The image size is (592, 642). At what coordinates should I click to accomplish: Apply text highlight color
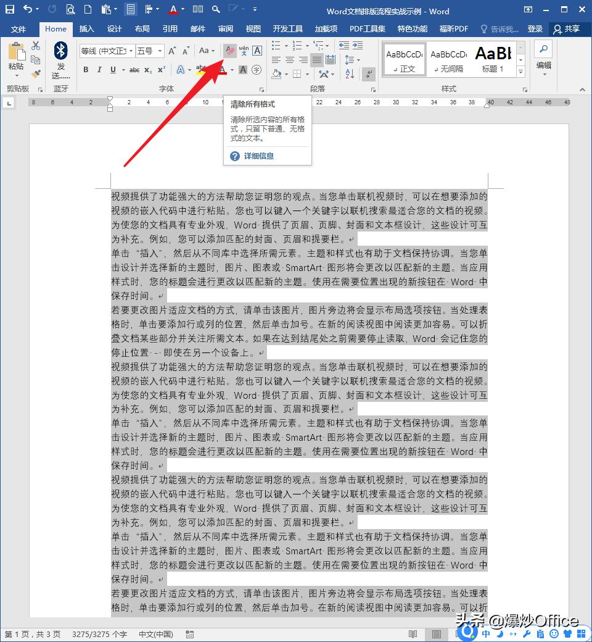tap(201, 70)
